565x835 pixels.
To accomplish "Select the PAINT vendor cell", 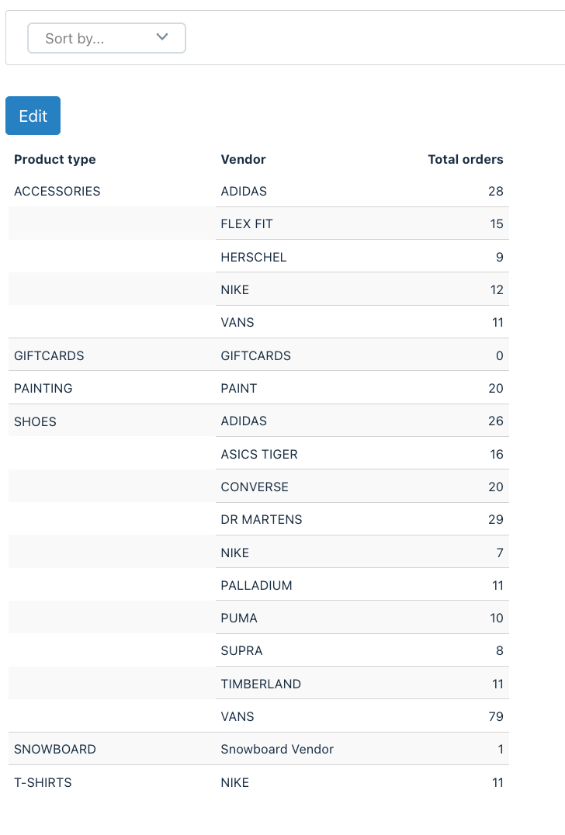I will click(239, 388).
